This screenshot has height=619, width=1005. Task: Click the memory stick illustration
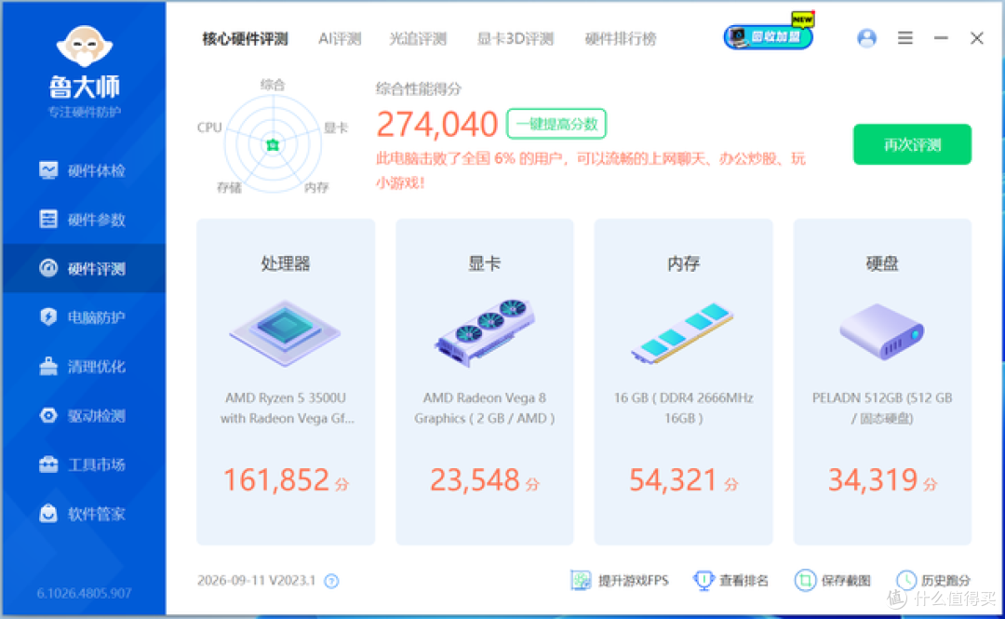tap(683, 332)
